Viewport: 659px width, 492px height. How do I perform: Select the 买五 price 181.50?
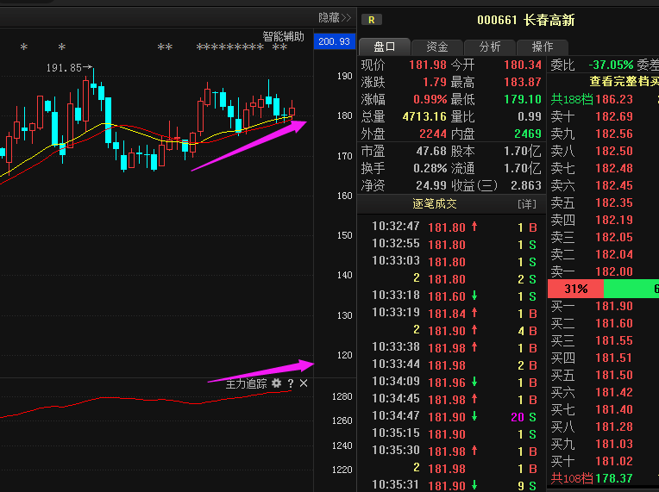coord(614,375)
